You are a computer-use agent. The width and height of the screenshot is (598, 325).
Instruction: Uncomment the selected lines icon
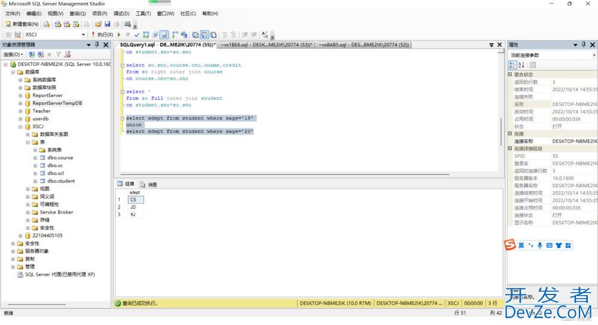click(x=233, y=35)
